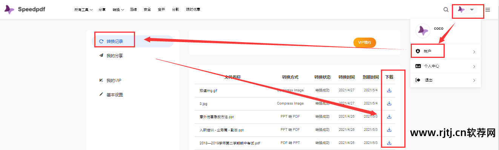Click the logout icon beside 退出
Screen dimensions: 499x150
[418, 80]
